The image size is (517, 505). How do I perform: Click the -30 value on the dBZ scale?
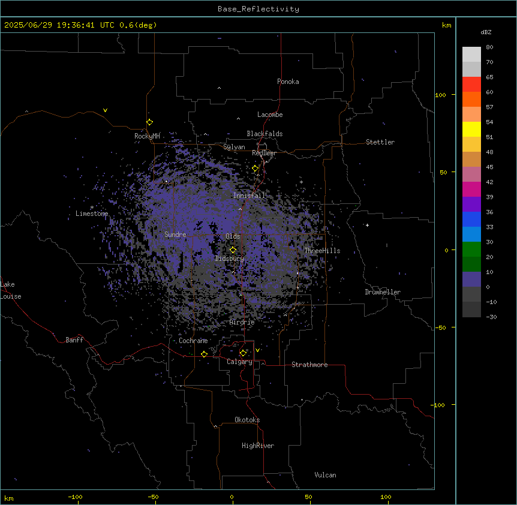[x=491, y=317]
